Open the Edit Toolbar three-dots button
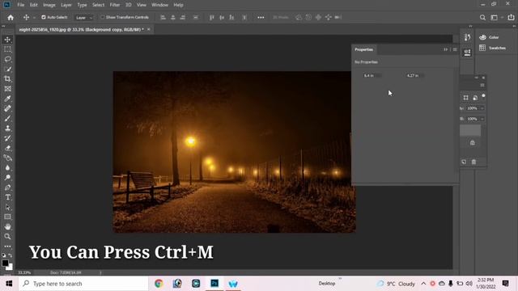Viewport: 518px width, 291px height. click(x=7, y=247)
